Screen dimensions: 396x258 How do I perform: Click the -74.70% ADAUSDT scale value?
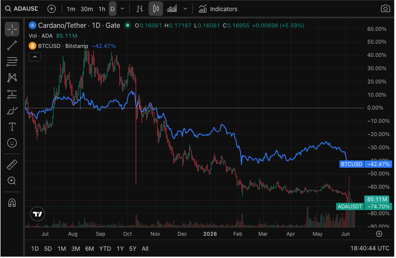point(378,207)
